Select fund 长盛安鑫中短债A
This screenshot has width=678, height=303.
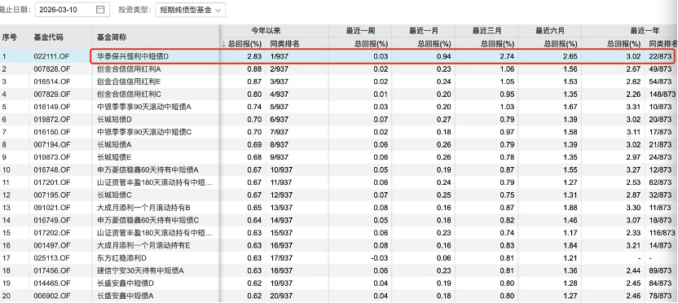pyautogui.click(x=125, y=296)
